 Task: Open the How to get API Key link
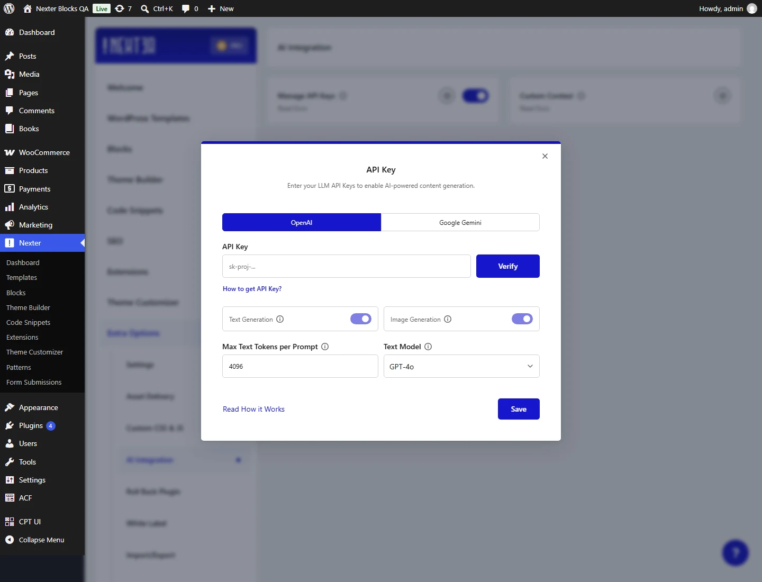click(252, 289)
